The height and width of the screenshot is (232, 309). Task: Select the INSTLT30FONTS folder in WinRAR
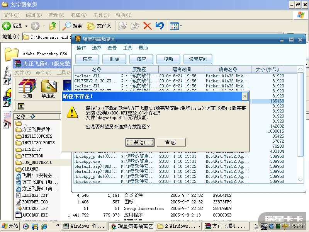pyautogui.click(x=34, y=136)
